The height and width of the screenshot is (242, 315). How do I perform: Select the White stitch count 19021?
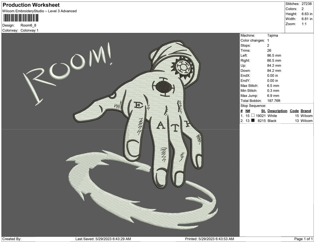(261, 116)
